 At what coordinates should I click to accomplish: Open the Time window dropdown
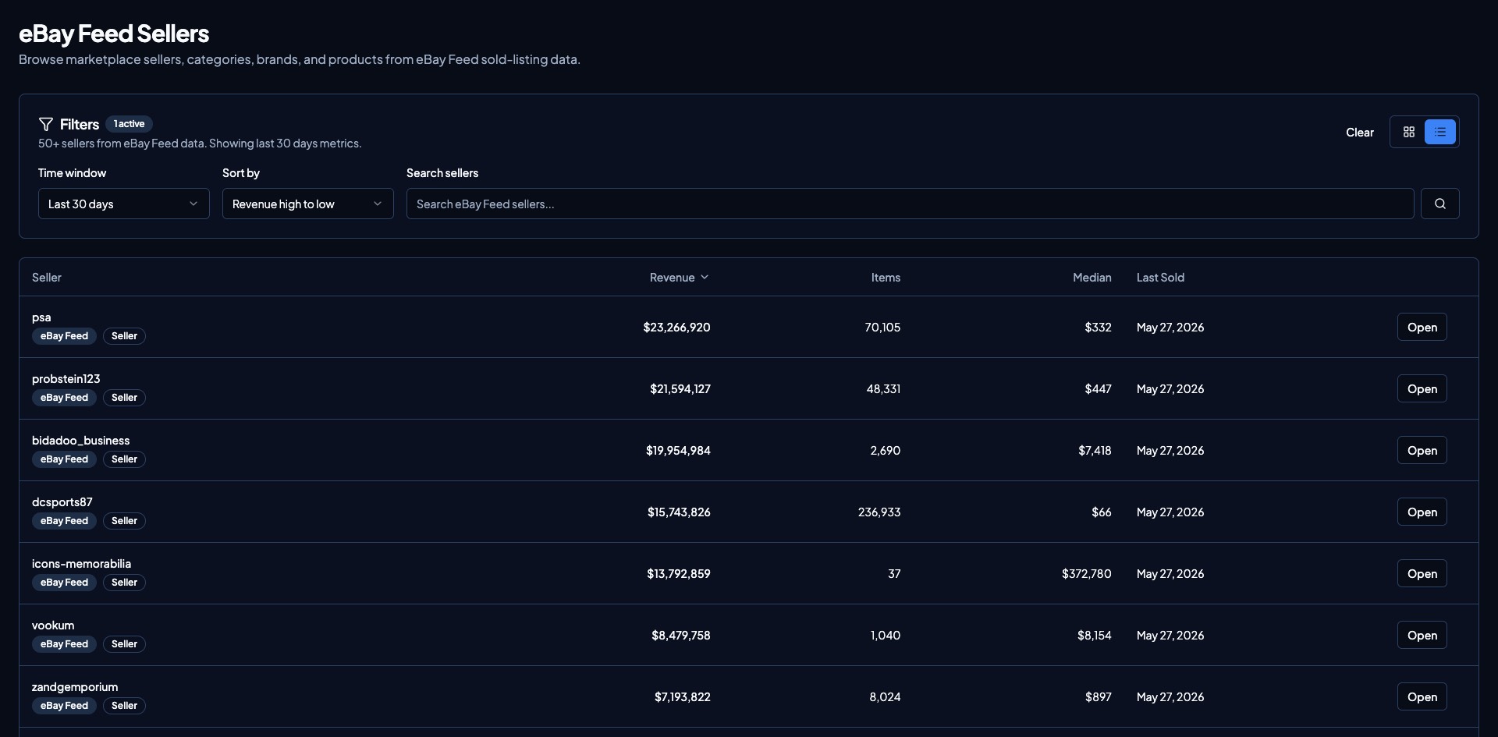pos(123,204)
